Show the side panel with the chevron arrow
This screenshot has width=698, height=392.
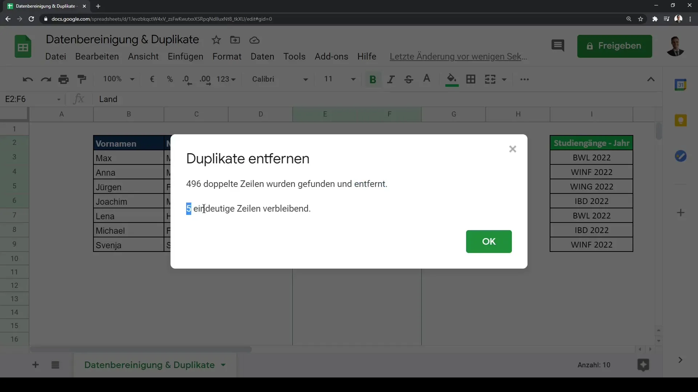pos(680,360)
